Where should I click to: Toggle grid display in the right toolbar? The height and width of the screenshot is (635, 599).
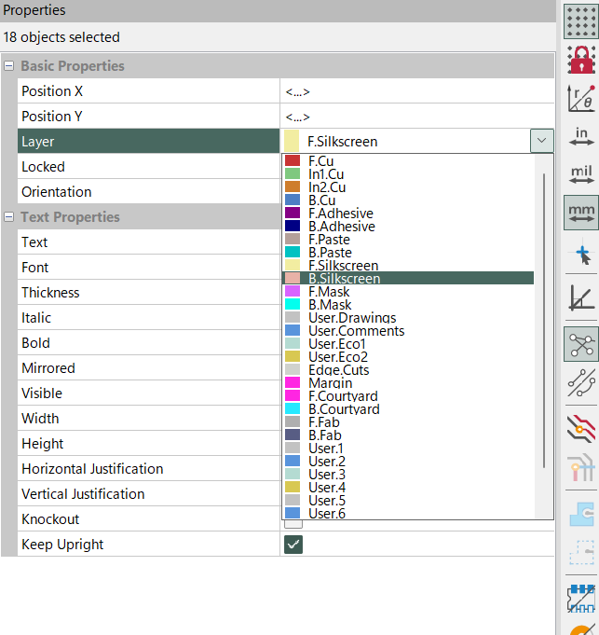coord(581,21)
